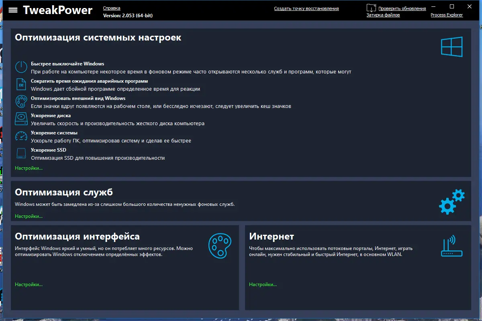Select Быстрее выключайте Windows entry
This screenshot has width=482, height=321.
click(67, 64)
